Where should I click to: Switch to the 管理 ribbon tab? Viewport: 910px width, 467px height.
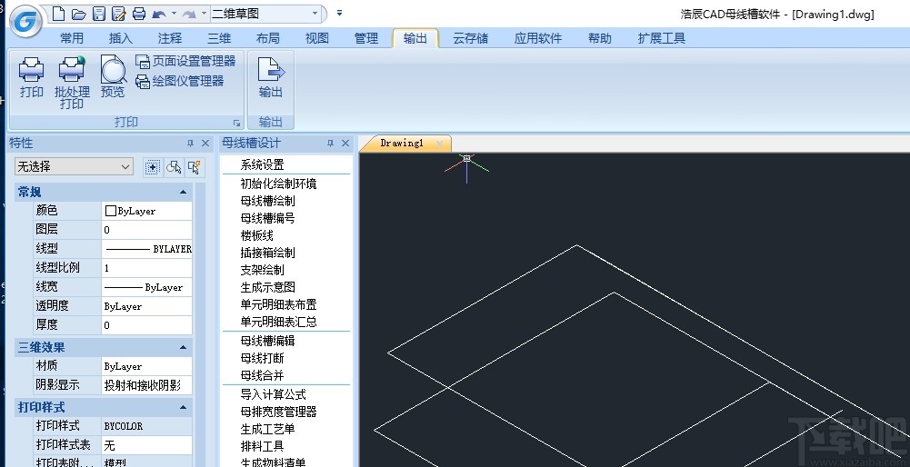coord(366,38)
